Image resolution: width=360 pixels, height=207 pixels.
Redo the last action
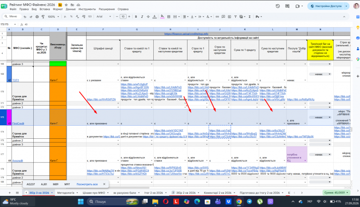pyautogui.click(x=31, y=17)
